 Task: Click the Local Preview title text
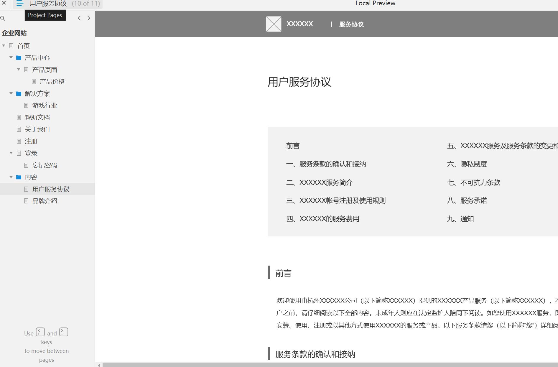pos(375,3)
